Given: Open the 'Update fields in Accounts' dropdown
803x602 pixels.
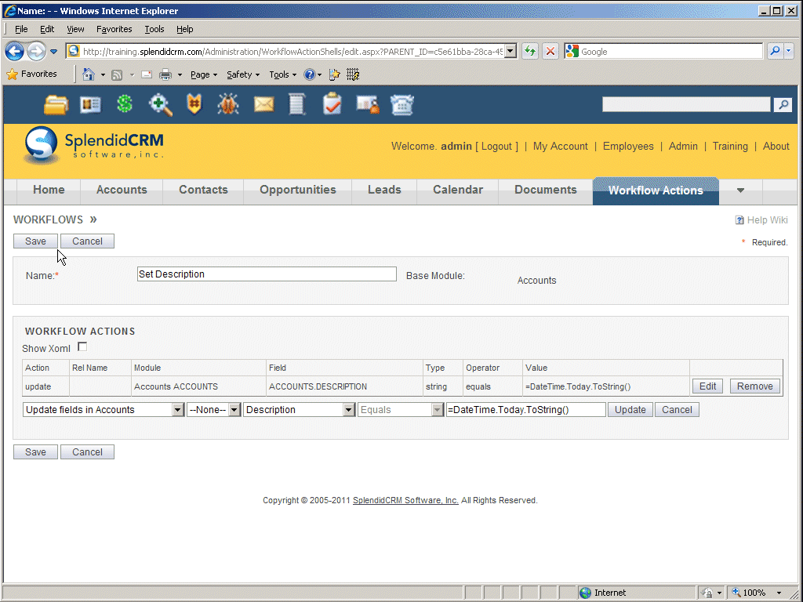Looking at the screenshot, I should (x=103, y=410).
